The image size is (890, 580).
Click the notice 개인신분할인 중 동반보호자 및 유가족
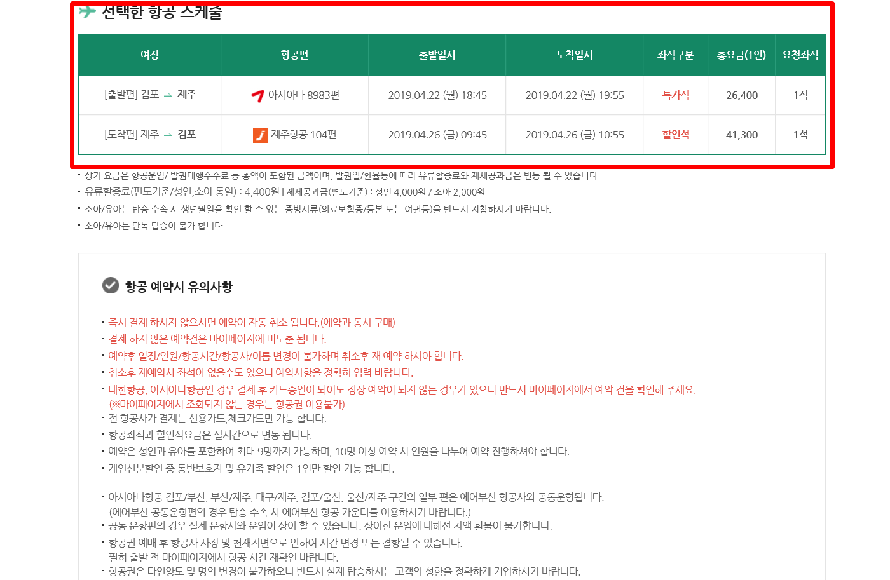[x=251, y=468]
